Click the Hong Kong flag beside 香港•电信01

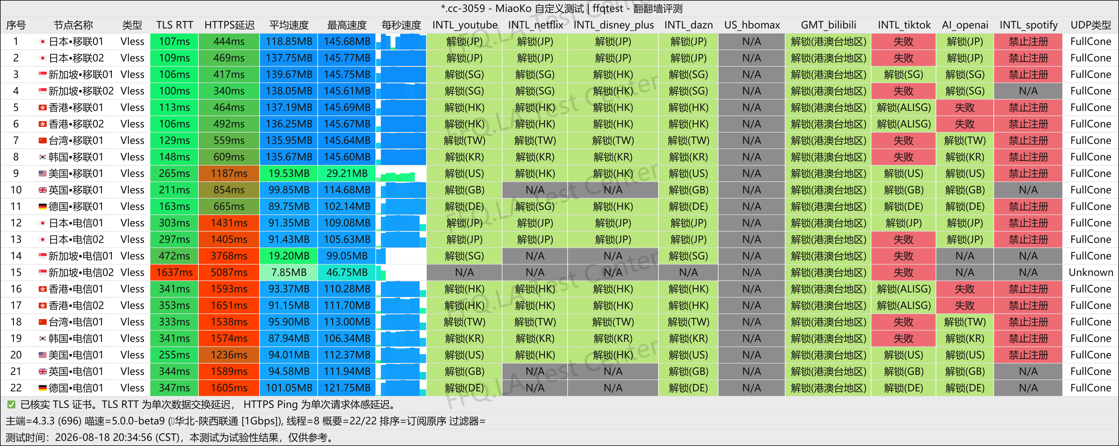pyautogui.click(x=43, y=289)
